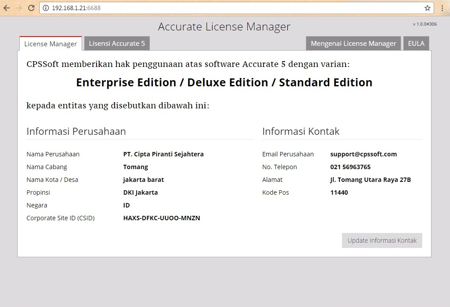Click the Enterprise Edition heading text
Viewport: 450px width, 307px height.
(x=224, y=82)
